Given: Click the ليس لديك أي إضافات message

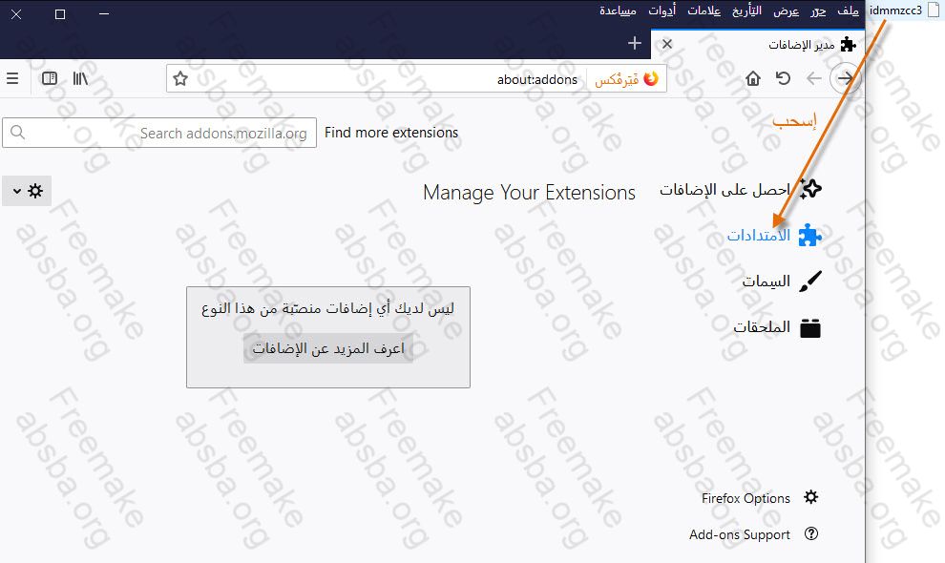Looking at the screenshot, I should [x=327, y=308].
